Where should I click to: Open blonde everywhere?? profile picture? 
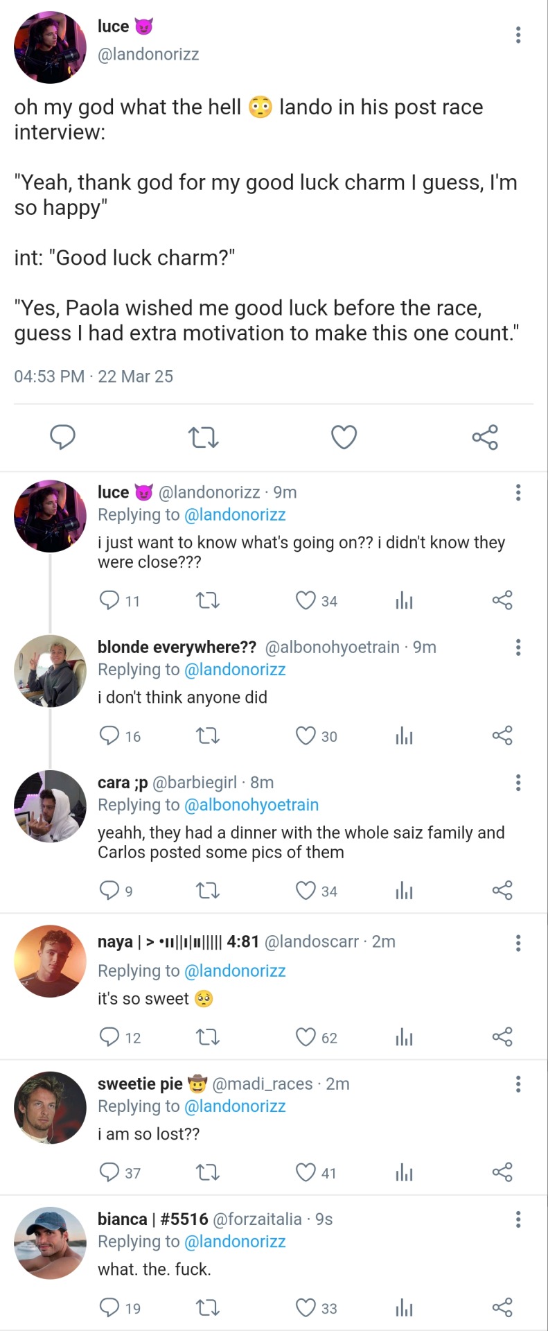click(50, 671)
